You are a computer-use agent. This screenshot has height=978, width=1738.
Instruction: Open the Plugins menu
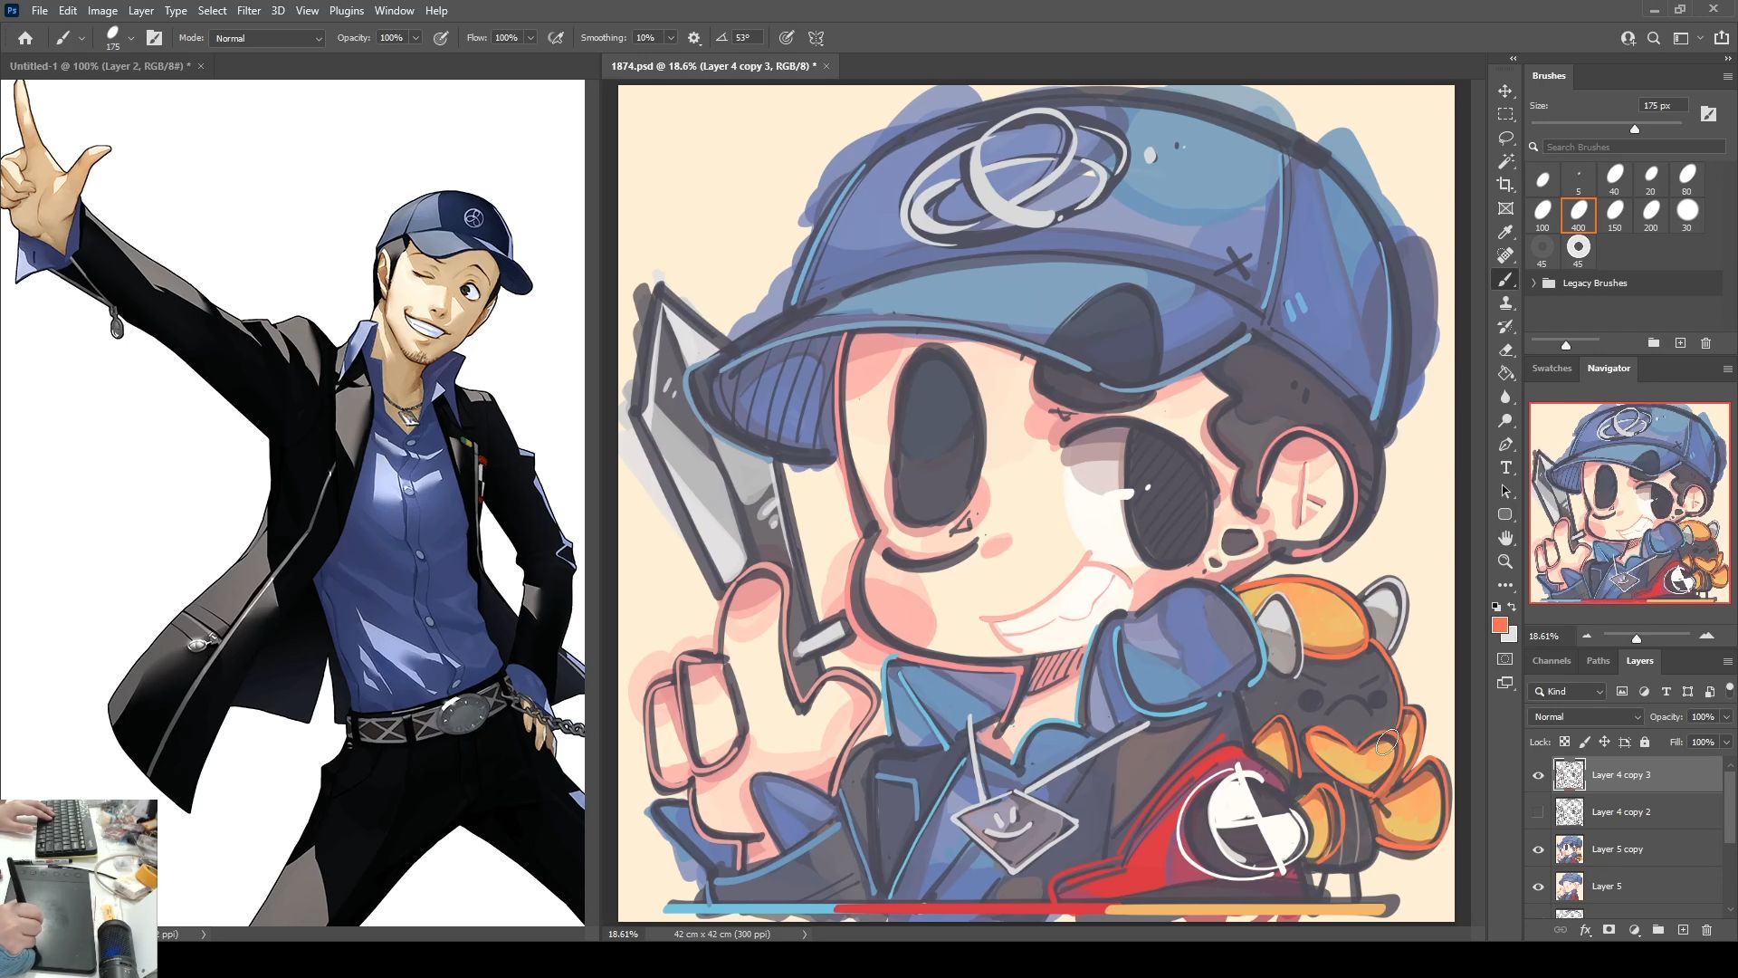tap(346, 11)
